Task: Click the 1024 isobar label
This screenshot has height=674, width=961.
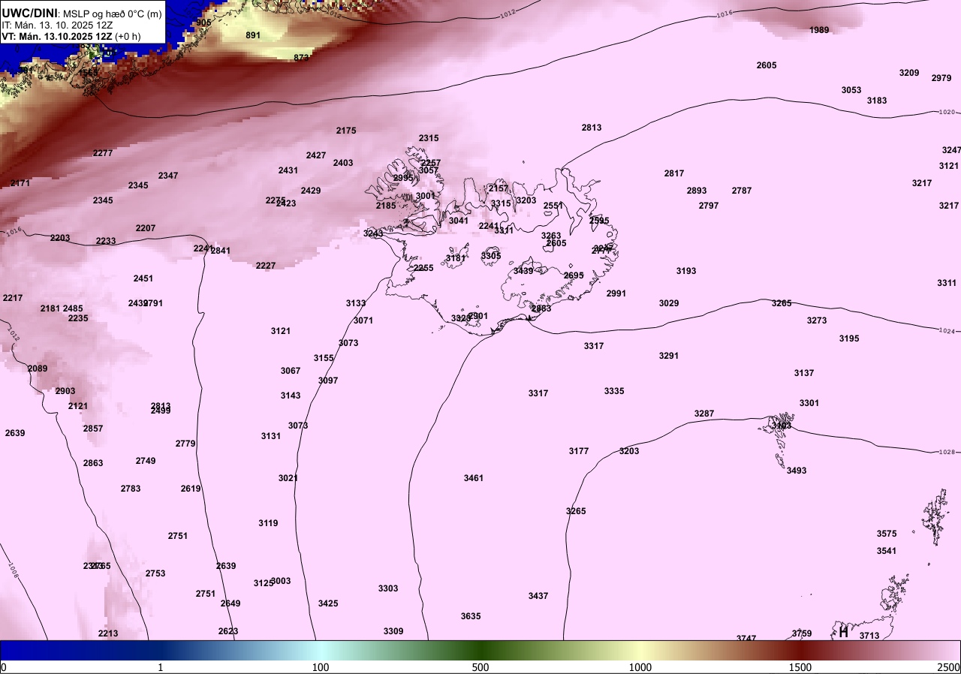Action: [947, 331]
